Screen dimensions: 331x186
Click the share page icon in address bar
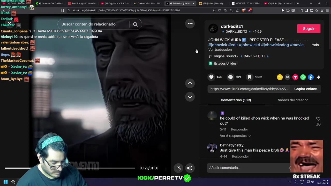237,10
